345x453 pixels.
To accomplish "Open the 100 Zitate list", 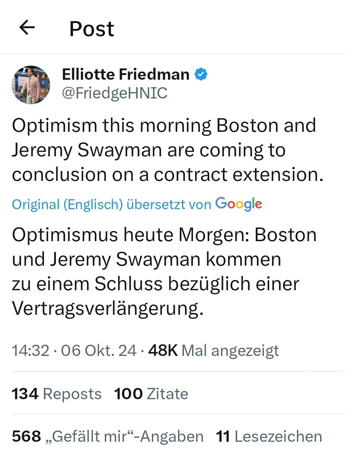I will pyautogui.click(x=151, y=394).
